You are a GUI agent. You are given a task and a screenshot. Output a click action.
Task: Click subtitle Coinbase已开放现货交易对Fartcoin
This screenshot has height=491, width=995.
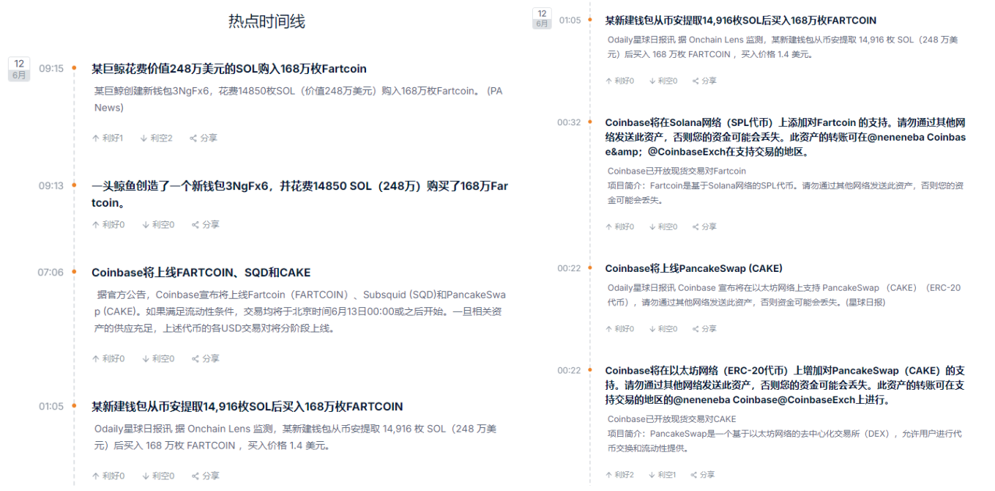tap(677, 171)
